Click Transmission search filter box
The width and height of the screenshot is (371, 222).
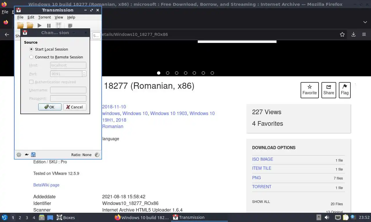coord(96,36)
